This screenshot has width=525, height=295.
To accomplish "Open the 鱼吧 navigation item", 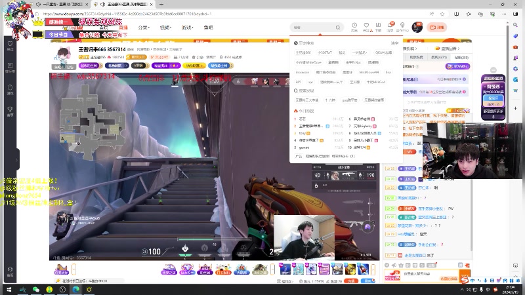I will 208,28.
